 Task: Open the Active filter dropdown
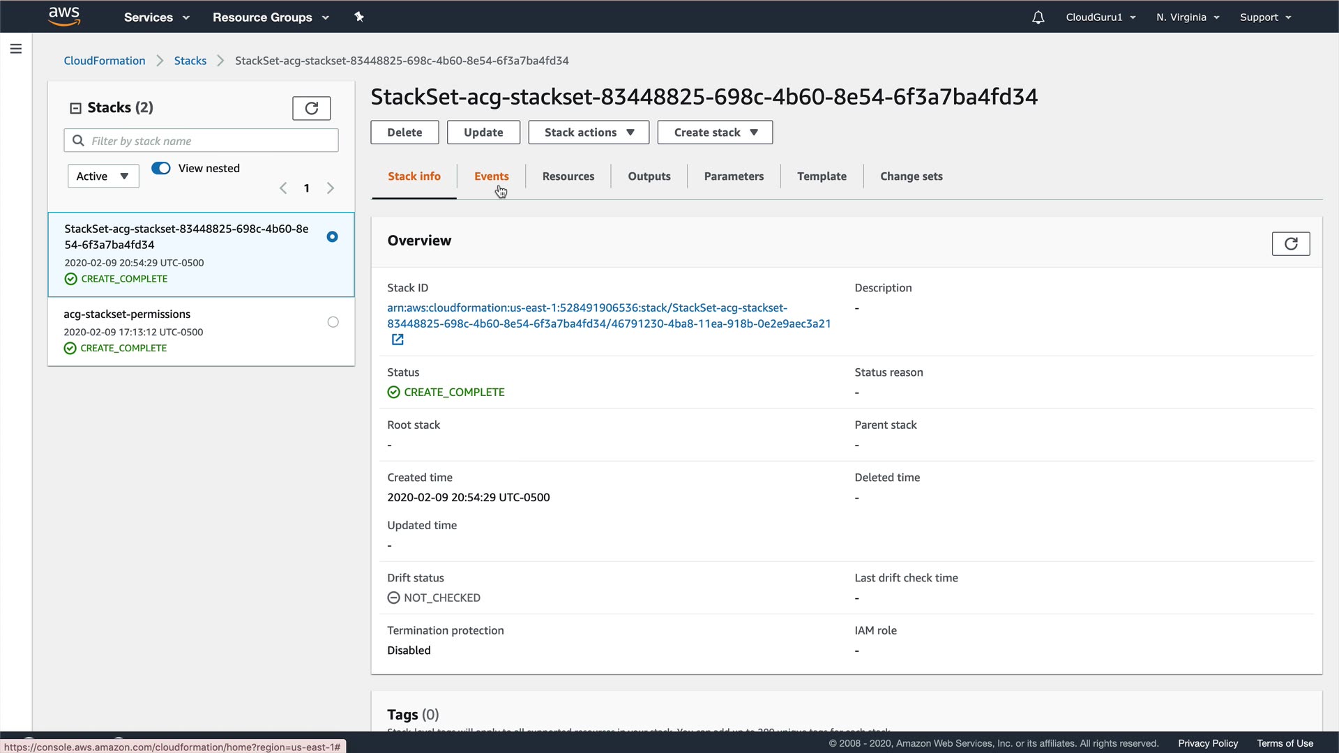(103, 176)
